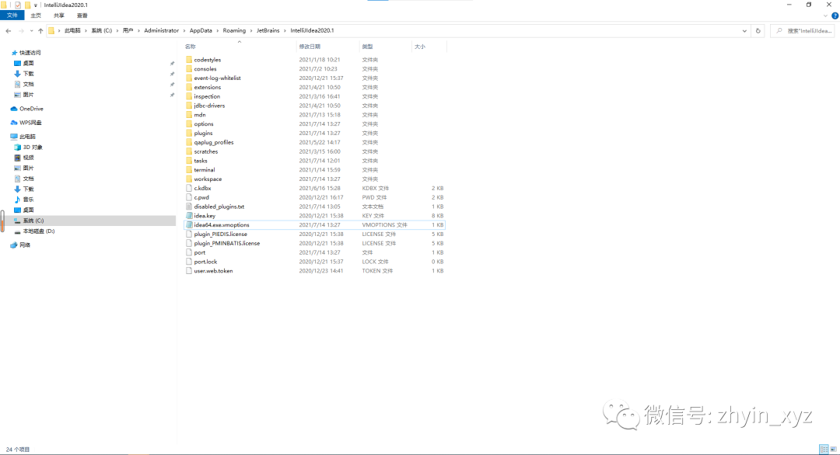Screen dimensions: 840x455
Task: Select the c.kdbx file
Action: pos(202,188)
